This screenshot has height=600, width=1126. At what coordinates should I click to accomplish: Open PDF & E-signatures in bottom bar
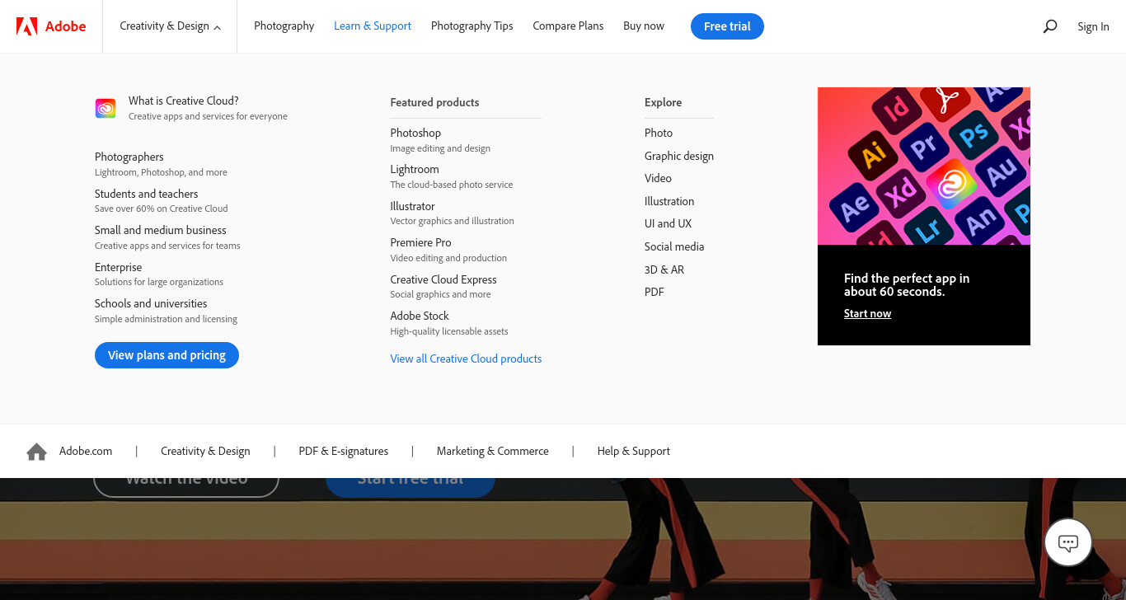(x=343, y=451)
